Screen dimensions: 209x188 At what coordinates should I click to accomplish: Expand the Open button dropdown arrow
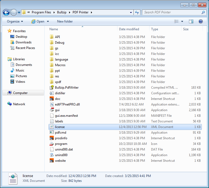click(x=48, y=21)
